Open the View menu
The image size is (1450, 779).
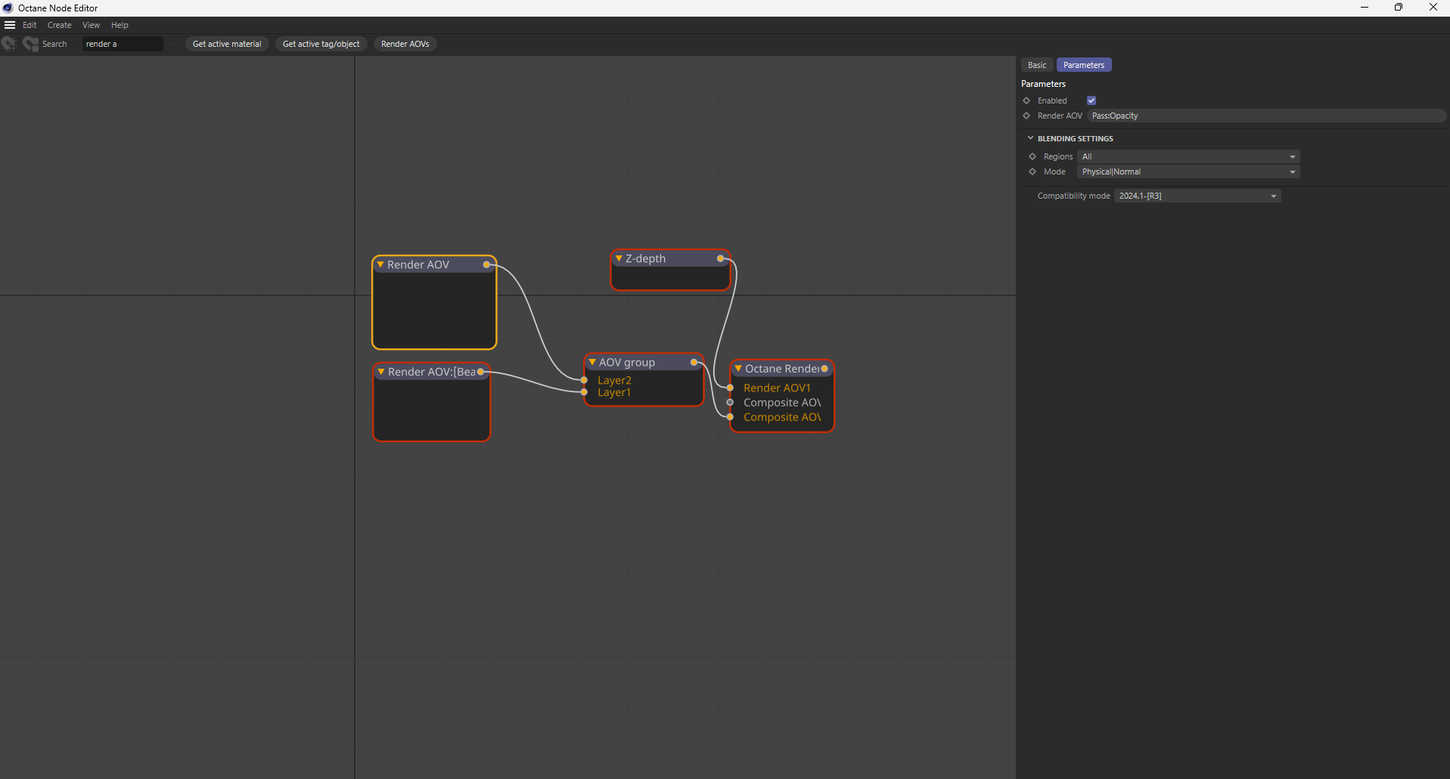[x=91, y=25]
